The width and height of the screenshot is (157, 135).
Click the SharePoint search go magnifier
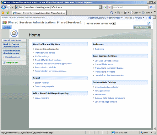(149, 23)
